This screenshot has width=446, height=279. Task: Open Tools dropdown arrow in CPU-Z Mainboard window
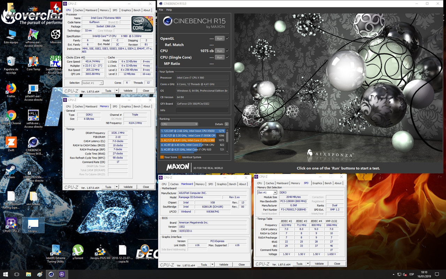point(213,265)
